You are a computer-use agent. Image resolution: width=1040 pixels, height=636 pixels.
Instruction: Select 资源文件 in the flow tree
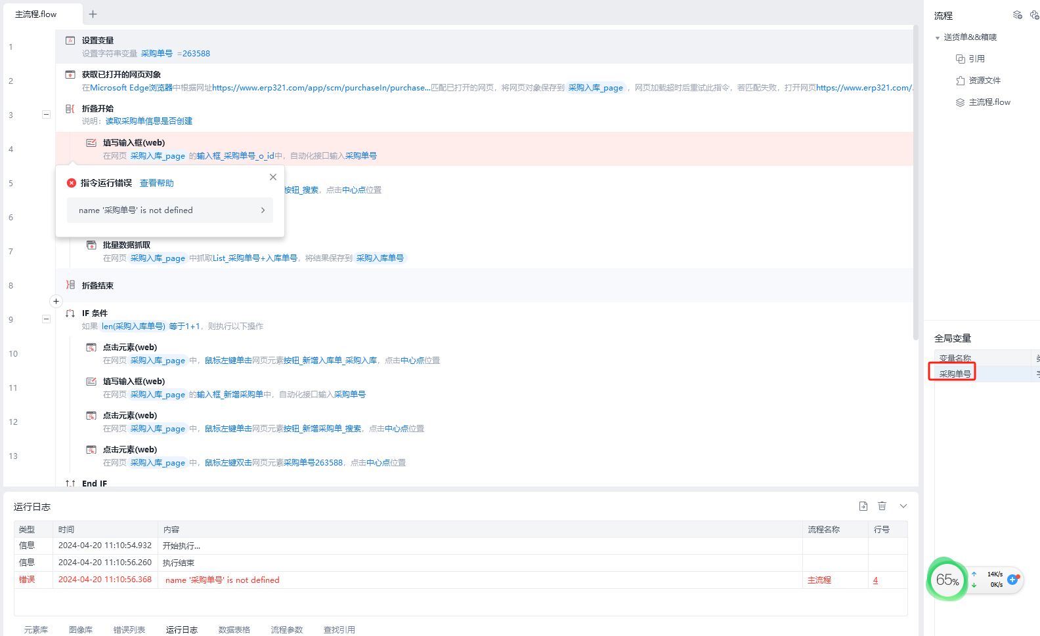[x=985, y=81]
